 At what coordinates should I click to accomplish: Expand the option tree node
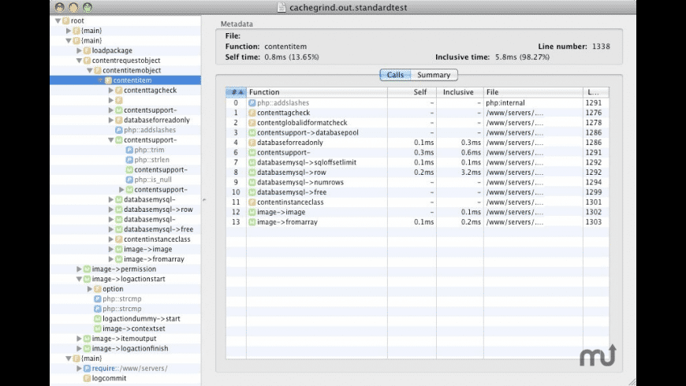[90, 289]
